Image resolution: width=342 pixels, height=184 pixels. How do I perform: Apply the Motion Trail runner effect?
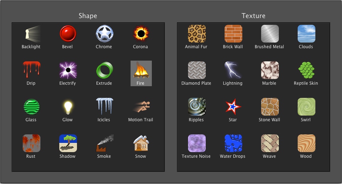pos(141,107)
